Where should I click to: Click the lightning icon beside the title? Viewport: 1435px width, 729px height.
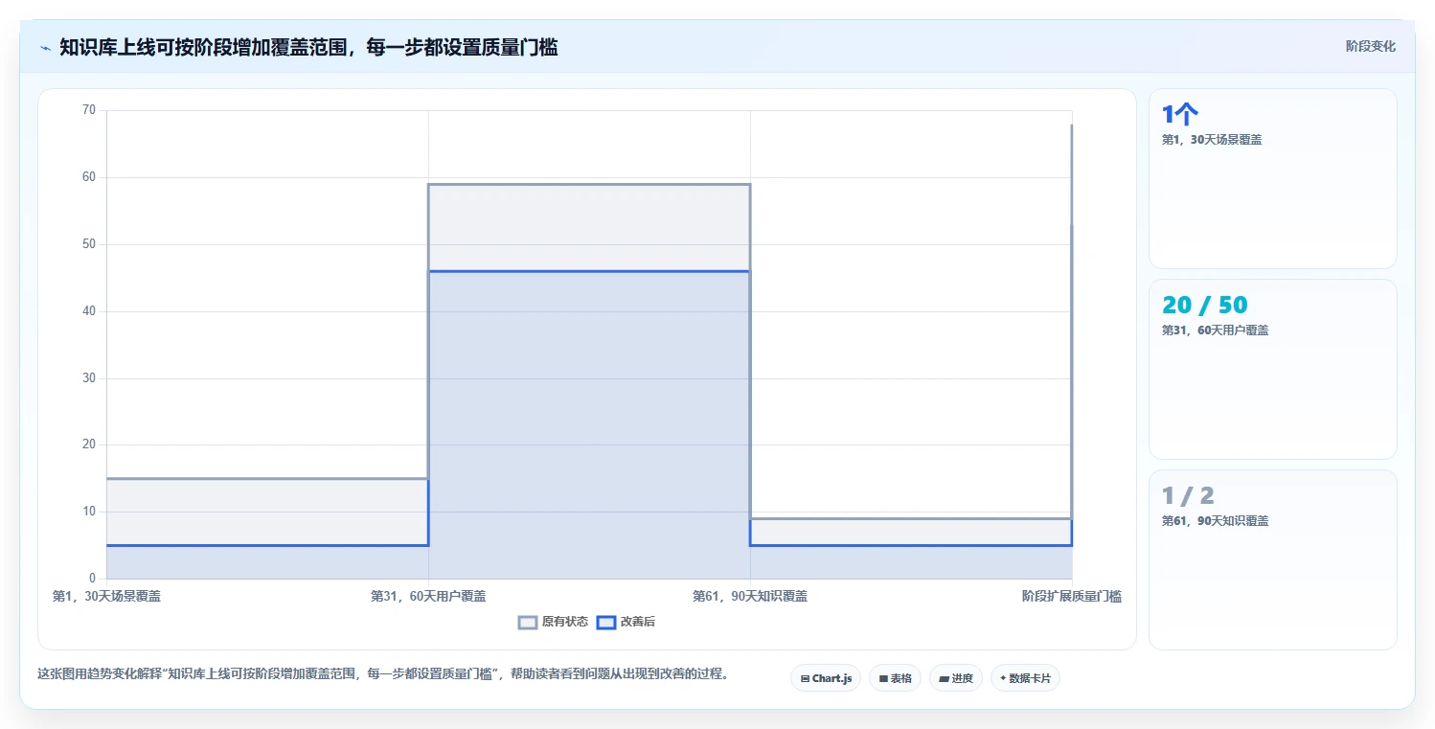45,48
